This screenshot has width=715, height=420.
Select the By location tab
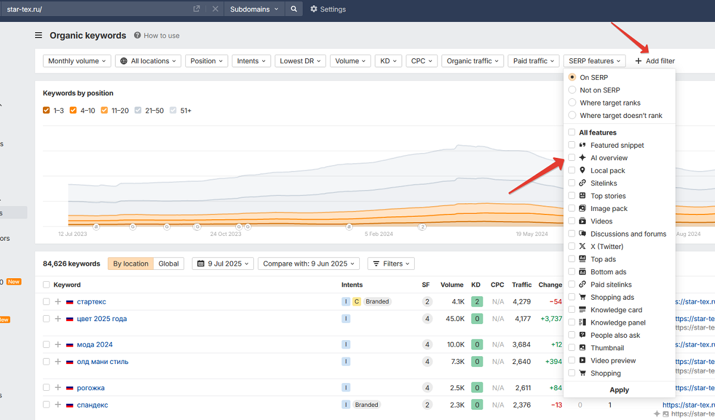pos(130,263)
